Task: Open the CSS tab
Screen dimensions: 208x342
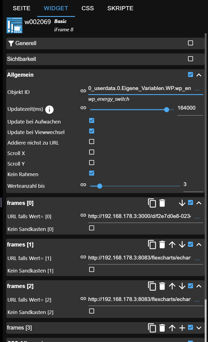Action: [87, 8]
